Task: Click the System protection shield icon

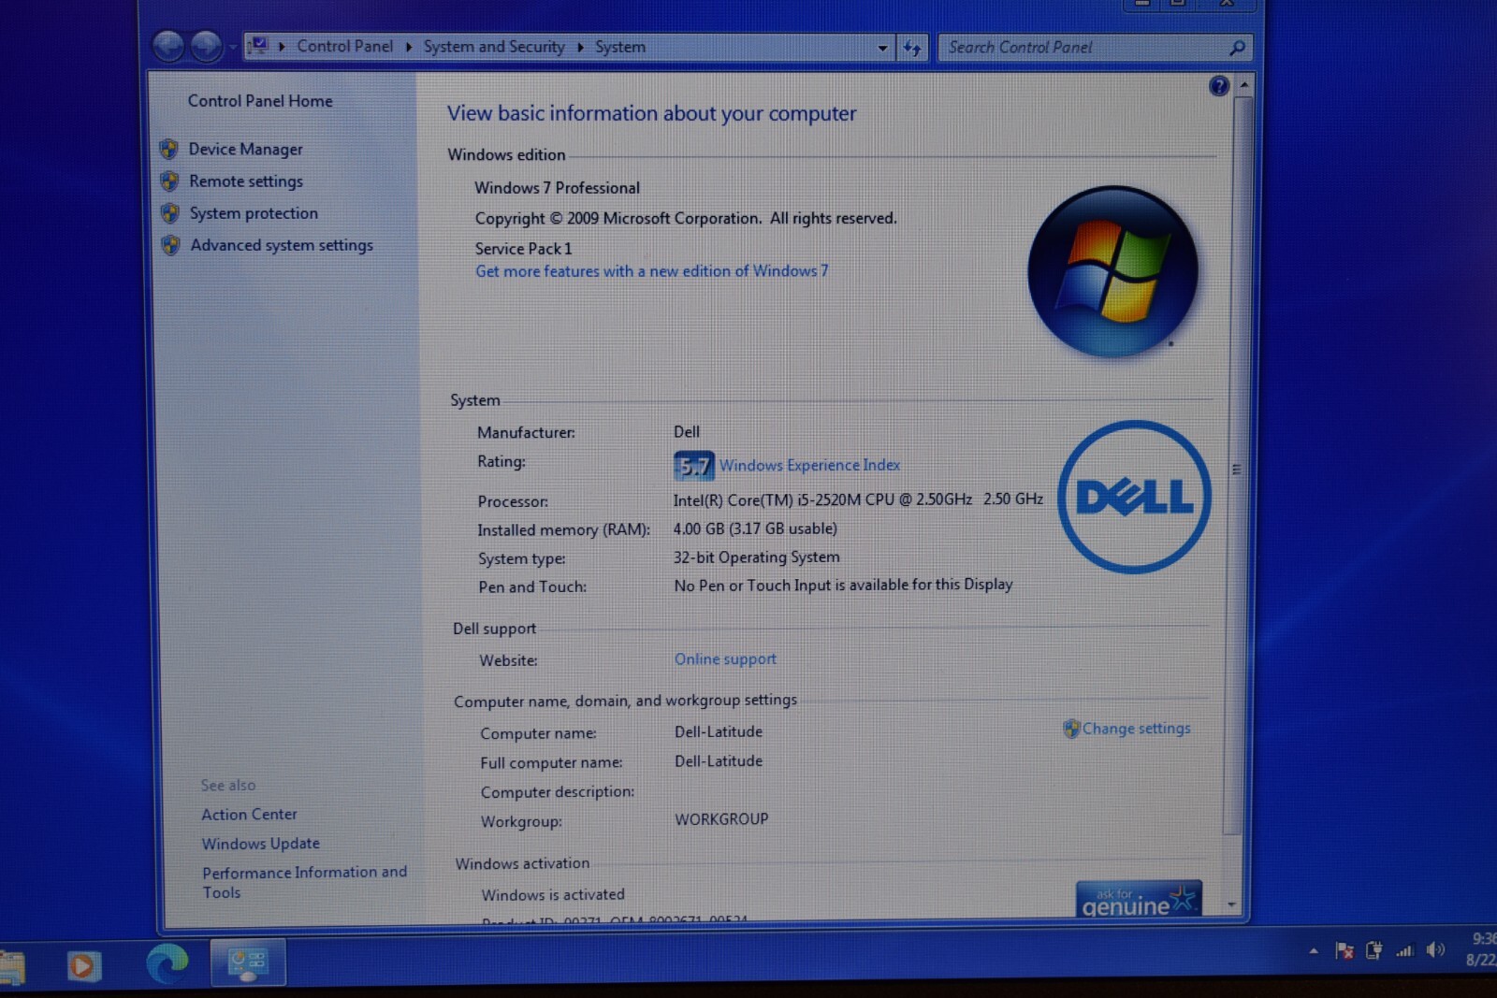Action: point(169,213)
